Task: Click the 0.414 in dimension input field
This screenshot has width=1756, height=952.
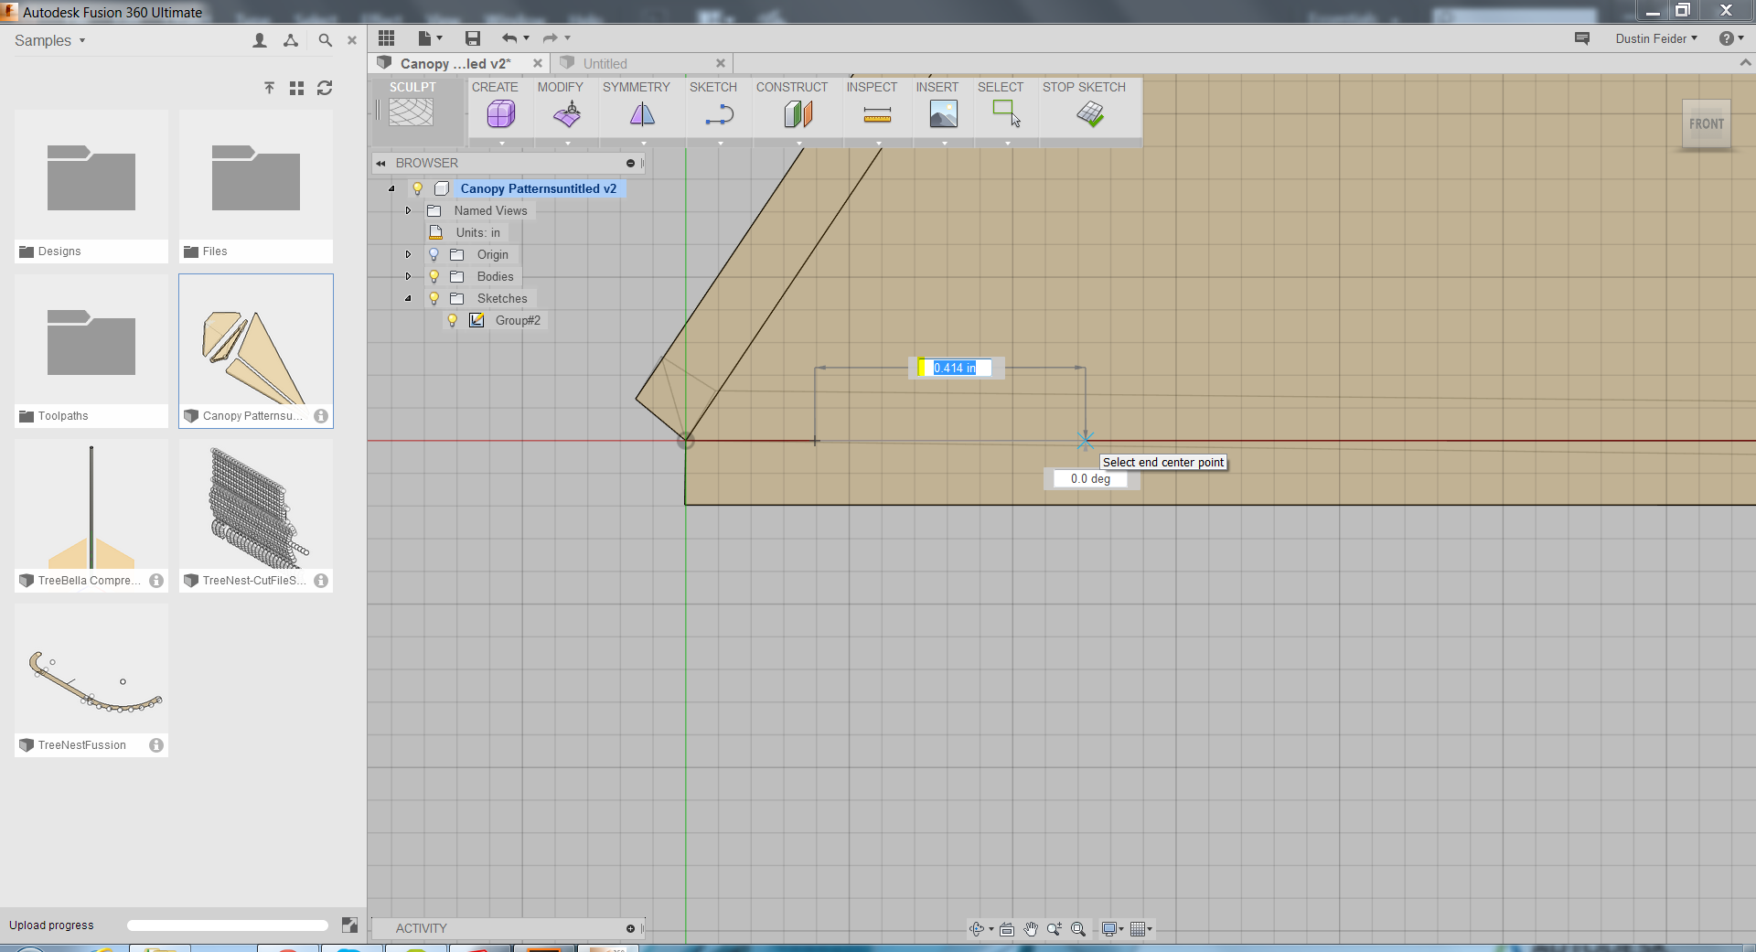Action: 956,368
